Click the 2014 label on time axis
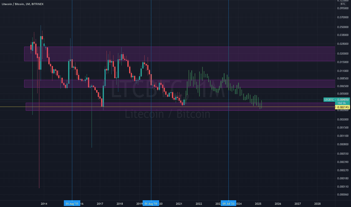351x207 pixels. [x=44, y=204]
